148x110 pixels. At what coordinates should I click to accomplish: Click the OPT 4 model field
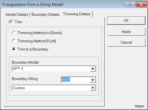tap(51, 69)
